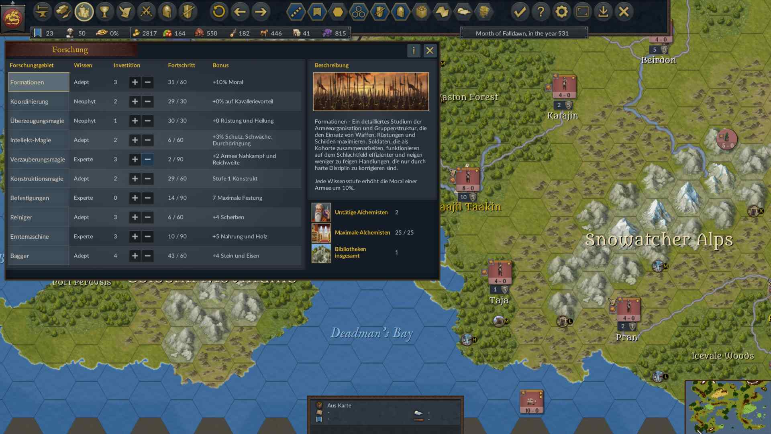Increase investment in Koordinierung
771x434 pixels.
pyautogui.click(x=135, y=102)
